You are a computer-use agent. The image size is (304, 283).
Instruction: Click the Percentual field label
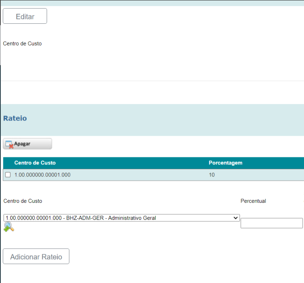click(x=253, y=201)
